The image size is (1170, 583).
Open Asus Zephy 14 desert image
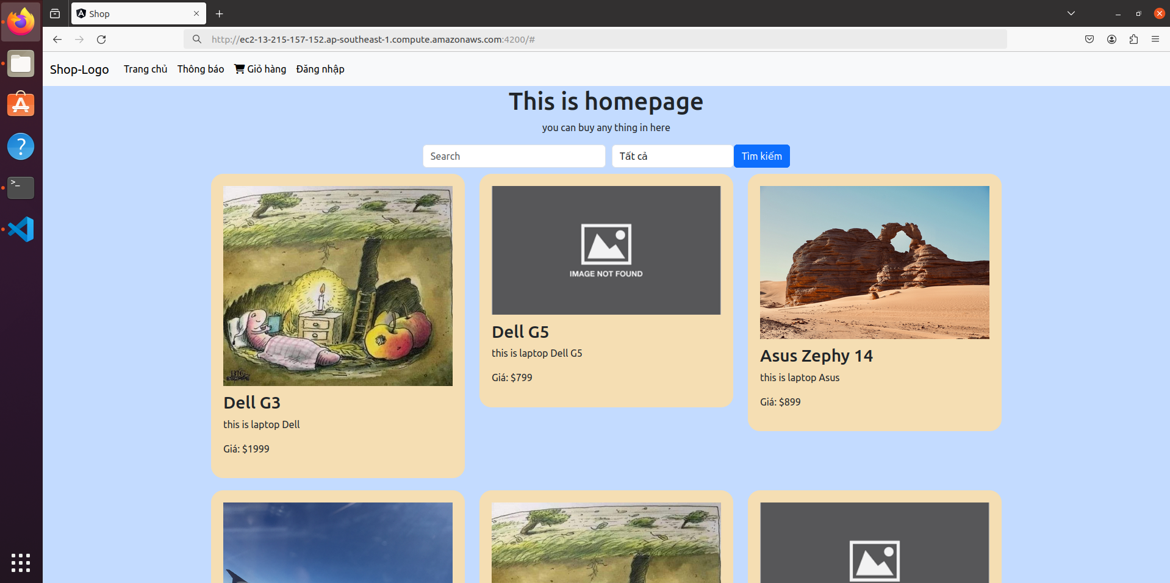click(875, 262)
